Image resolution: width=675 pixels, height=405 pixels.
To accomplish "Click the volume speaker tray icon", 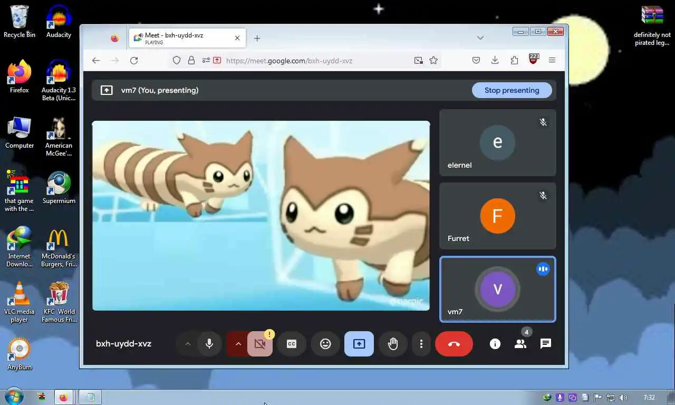I will [623, 398].
